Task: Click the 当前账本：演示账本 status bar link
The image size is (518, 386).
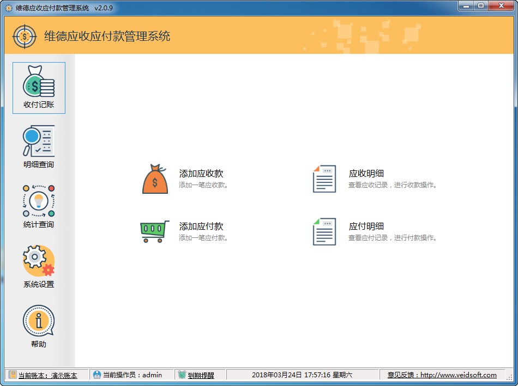Action: [x=47, y=375]
